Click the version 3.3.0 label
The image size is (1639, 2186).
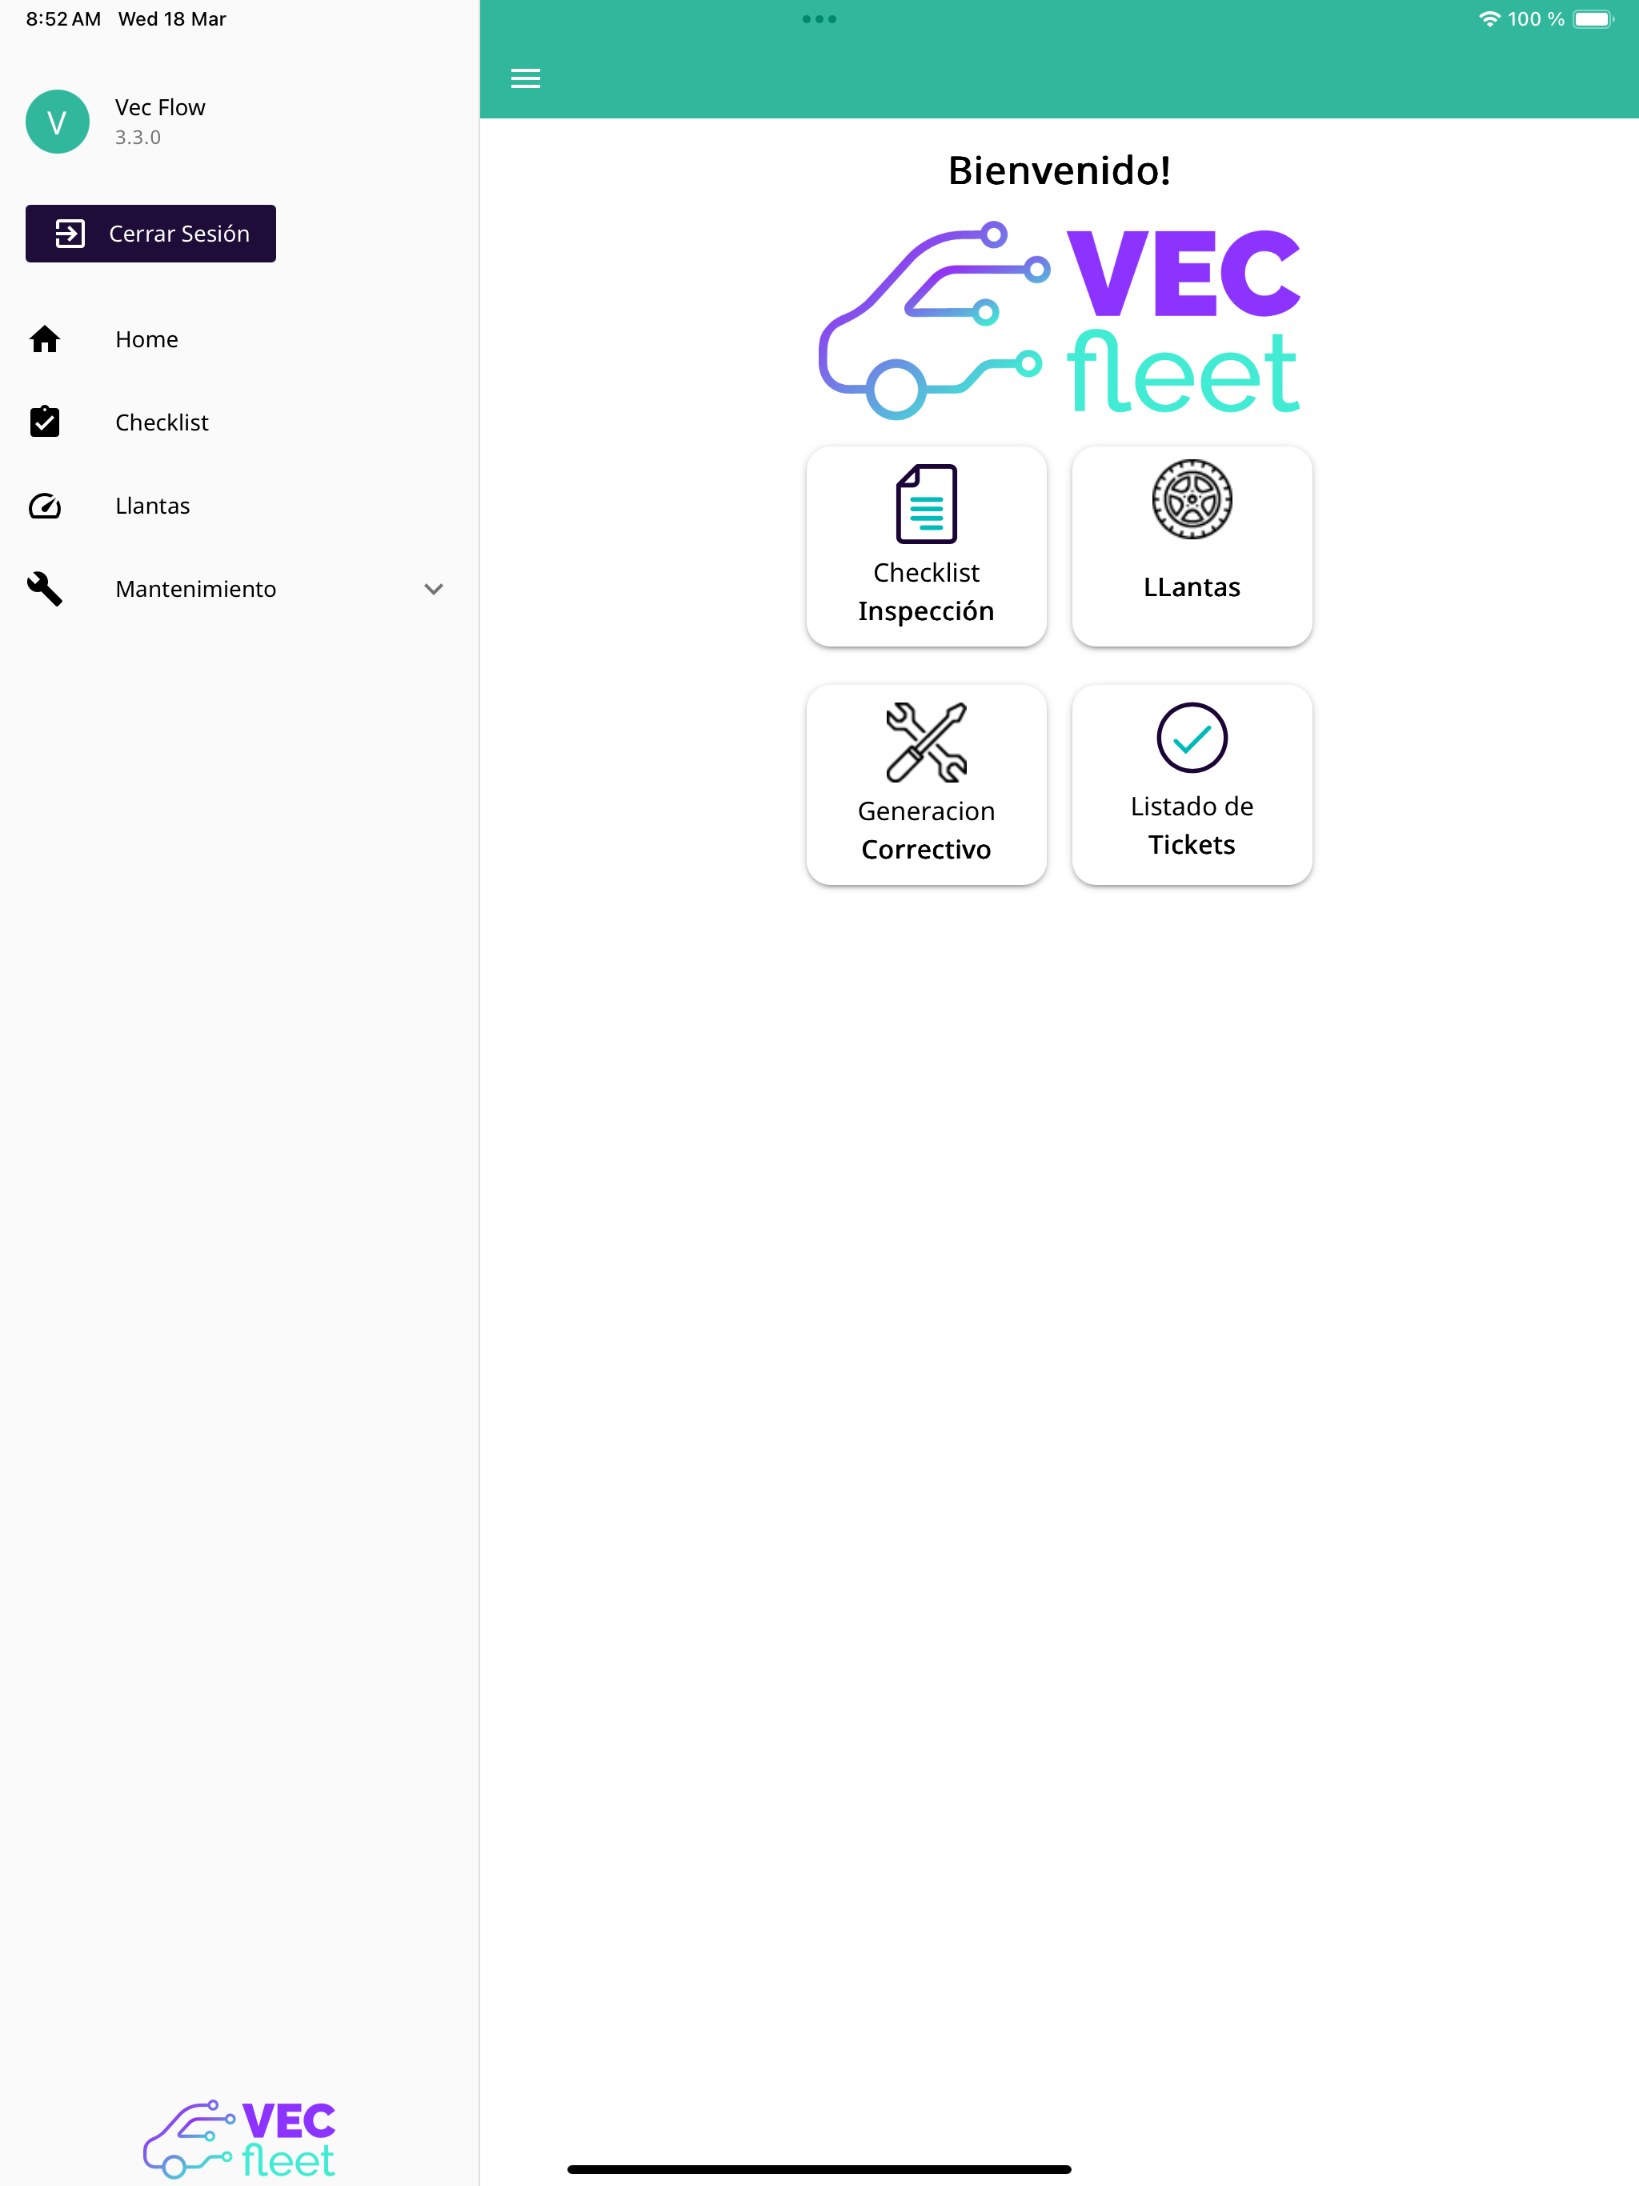pyautogui.click(x=138, y=138)
